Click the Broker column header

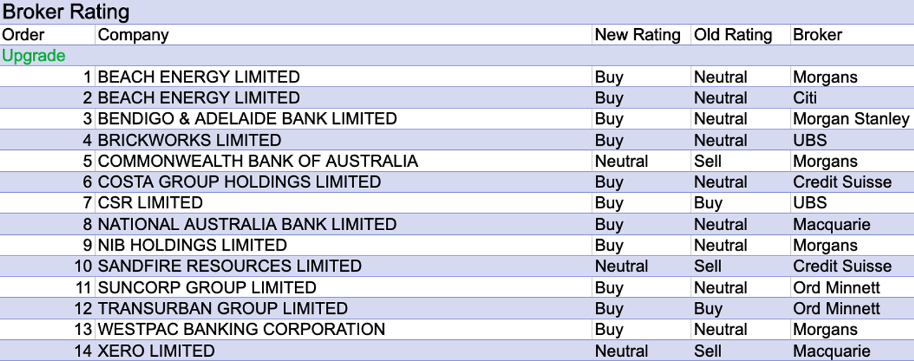coord(818,34)
